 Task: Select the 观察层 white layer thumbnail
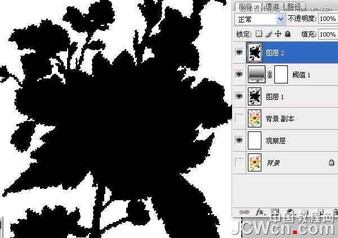pos(255,140)
